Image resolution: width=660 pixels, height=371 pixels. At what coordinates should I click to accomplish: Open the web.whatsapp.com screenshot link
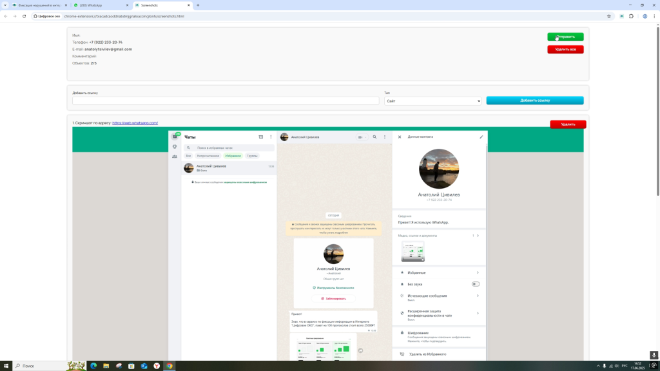(x=135, y=123)
